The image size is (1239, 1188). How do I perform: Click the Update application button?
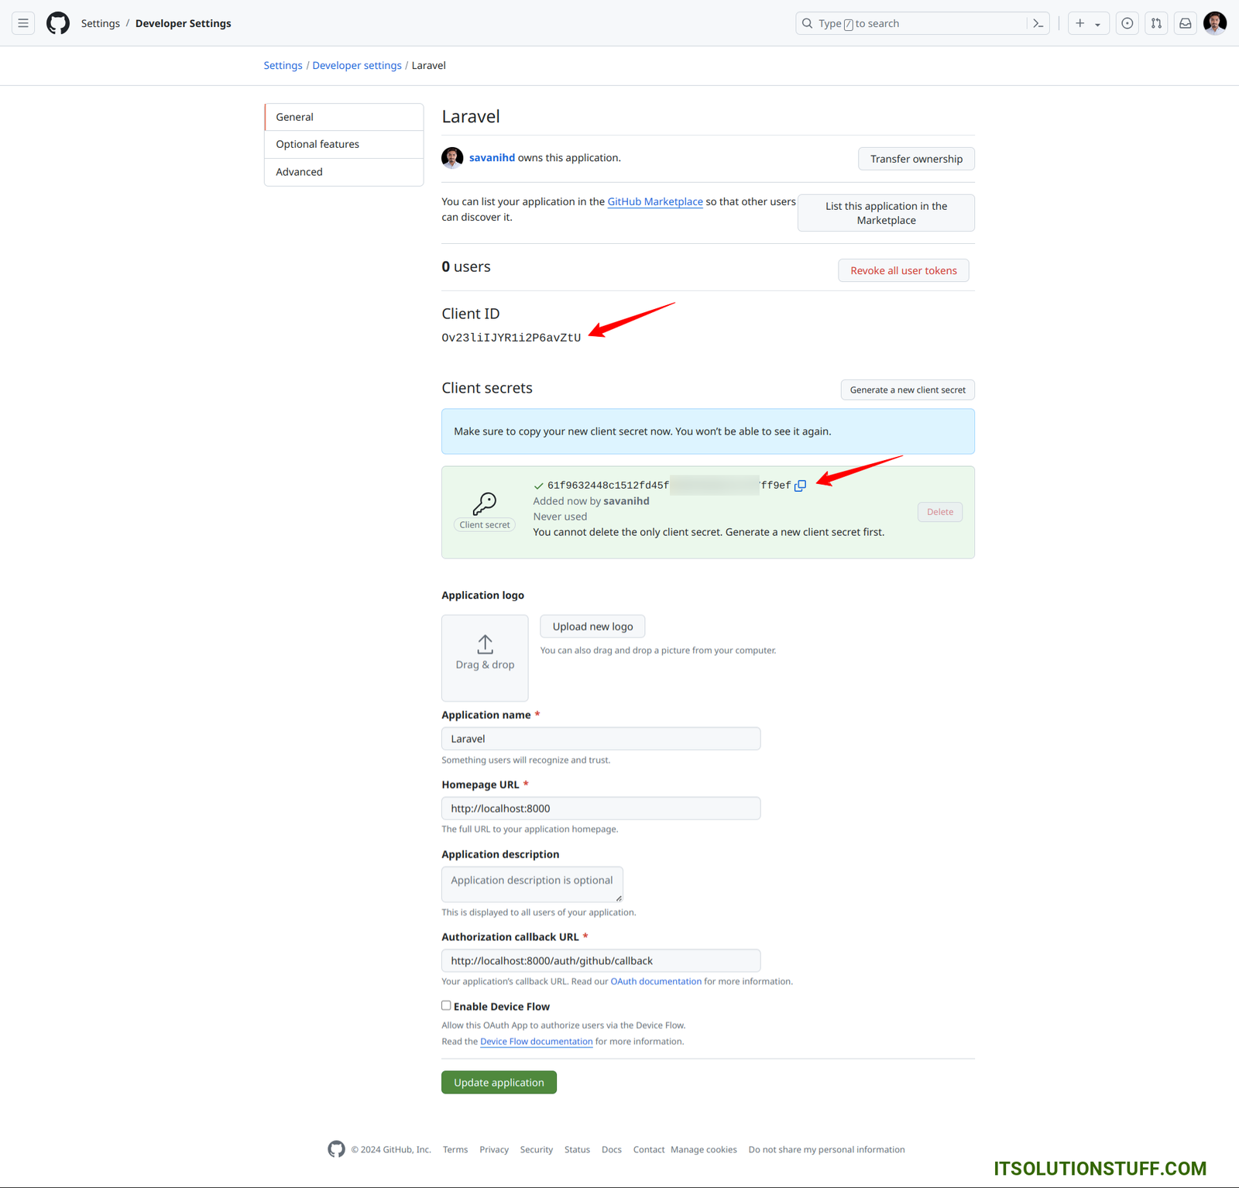(x=499, y=1082)
